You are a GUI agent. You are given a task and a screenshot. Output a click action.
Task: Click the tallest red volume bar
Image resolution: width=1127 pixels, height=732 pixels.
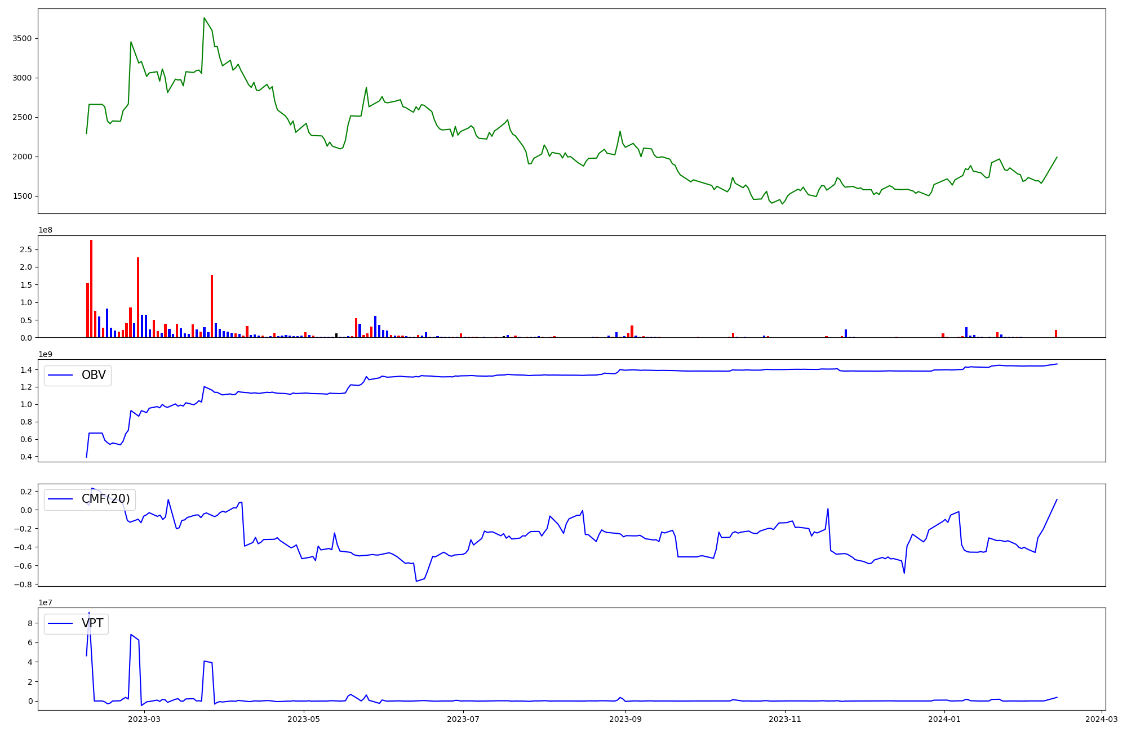coord(91,288)
